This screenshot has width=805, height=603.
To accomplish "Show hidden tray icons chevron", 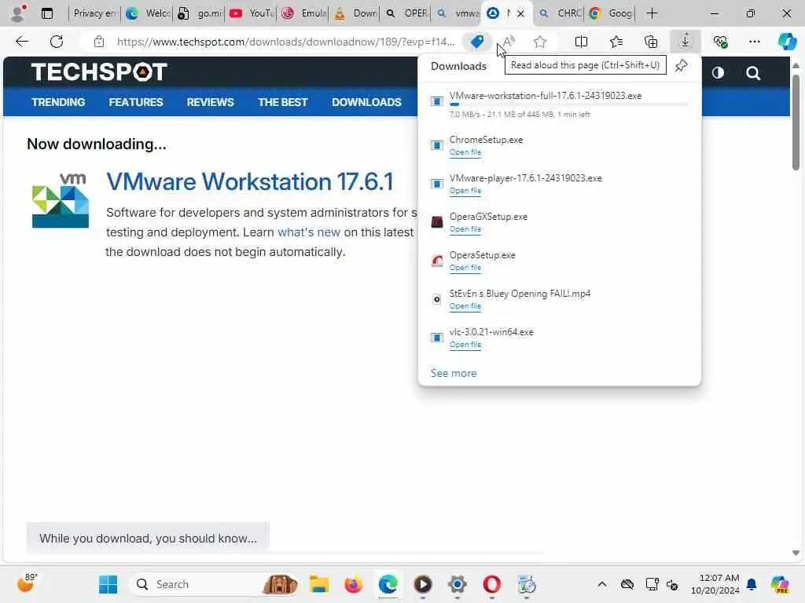I will click(601, 584).
